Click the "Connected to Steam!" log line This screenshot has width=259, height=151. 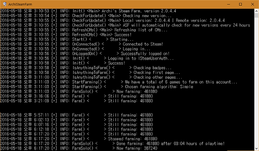pos(82,44)
